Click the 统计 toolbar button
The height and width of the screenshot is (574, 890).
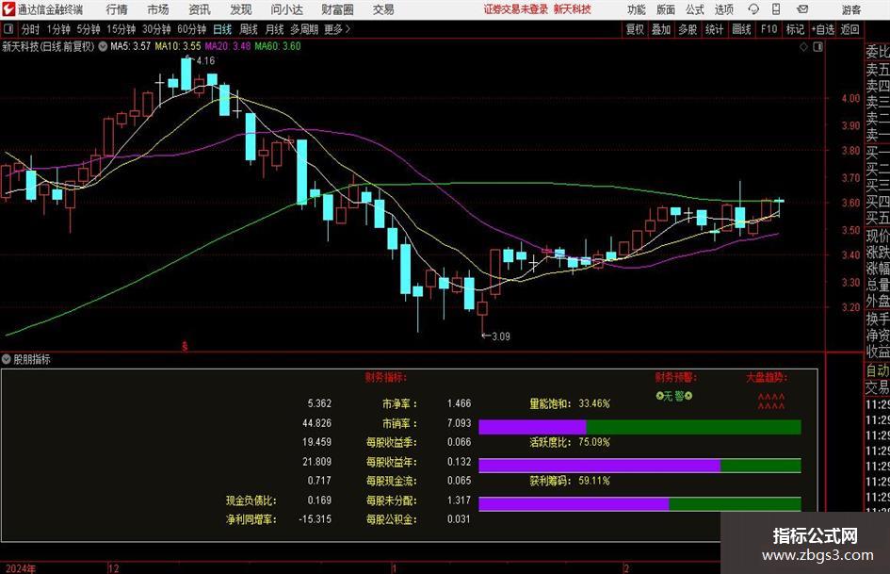click(x=714, y=29)
